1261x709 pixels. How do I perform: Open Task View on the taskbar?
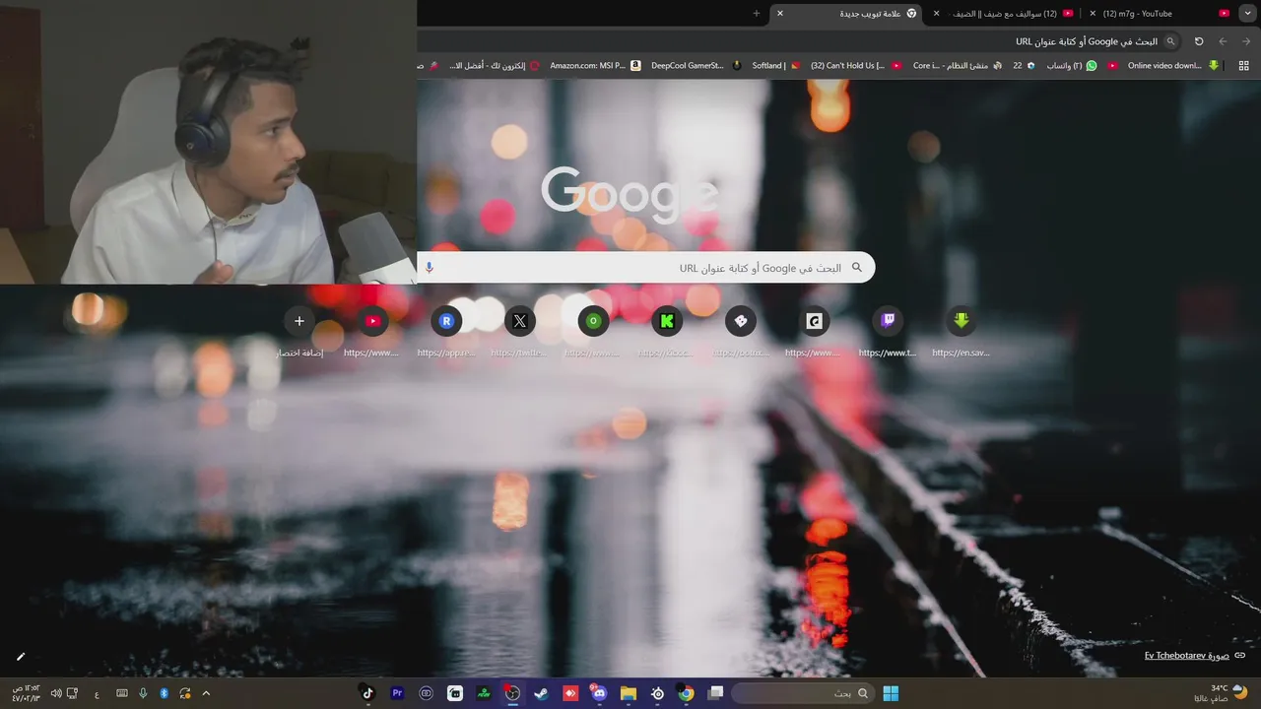(715, 693)
